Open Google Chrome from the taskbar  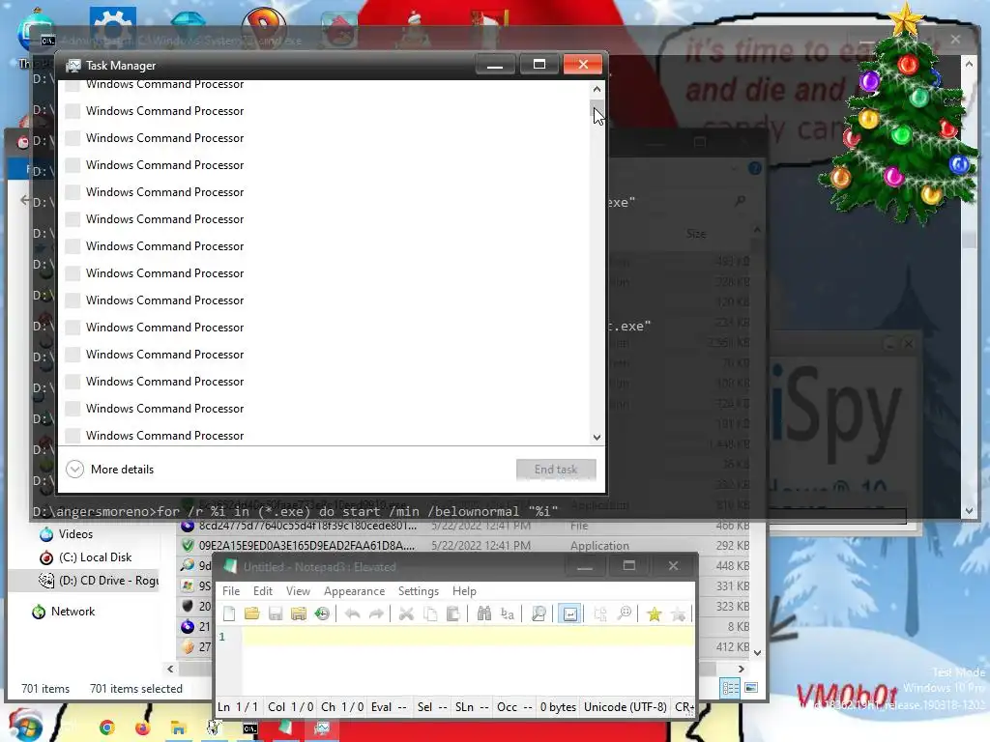click(106, 728)
